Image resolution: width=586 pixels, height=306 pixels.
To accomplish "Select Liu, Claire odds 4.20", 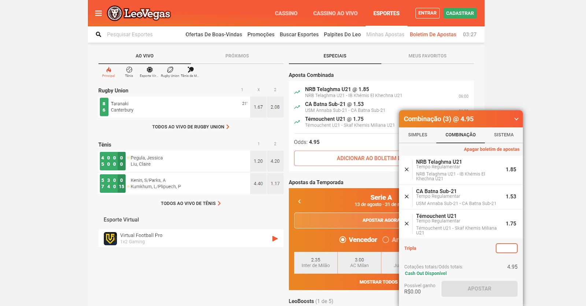I will point(275,161).
